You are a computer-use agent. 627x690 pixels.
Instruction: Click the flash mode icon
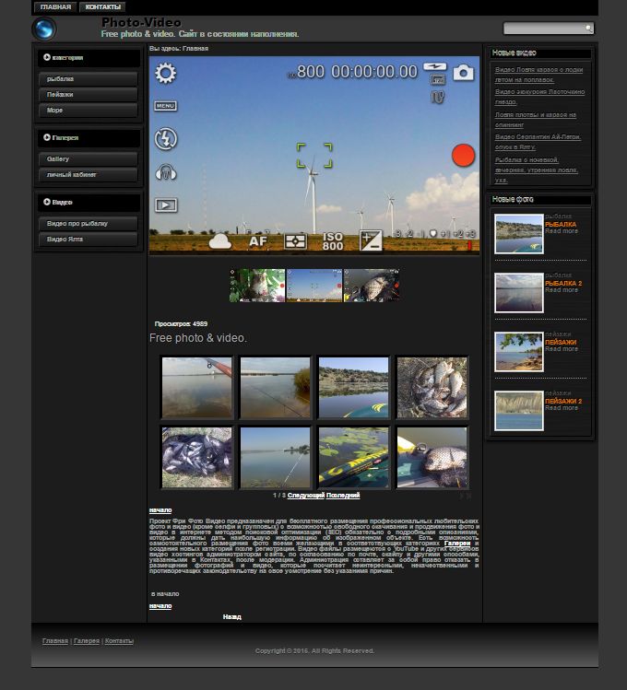tap(165, 139)
